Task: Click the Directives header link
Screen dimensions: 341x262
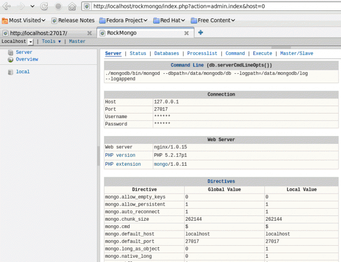Action: tap(221, 181)
